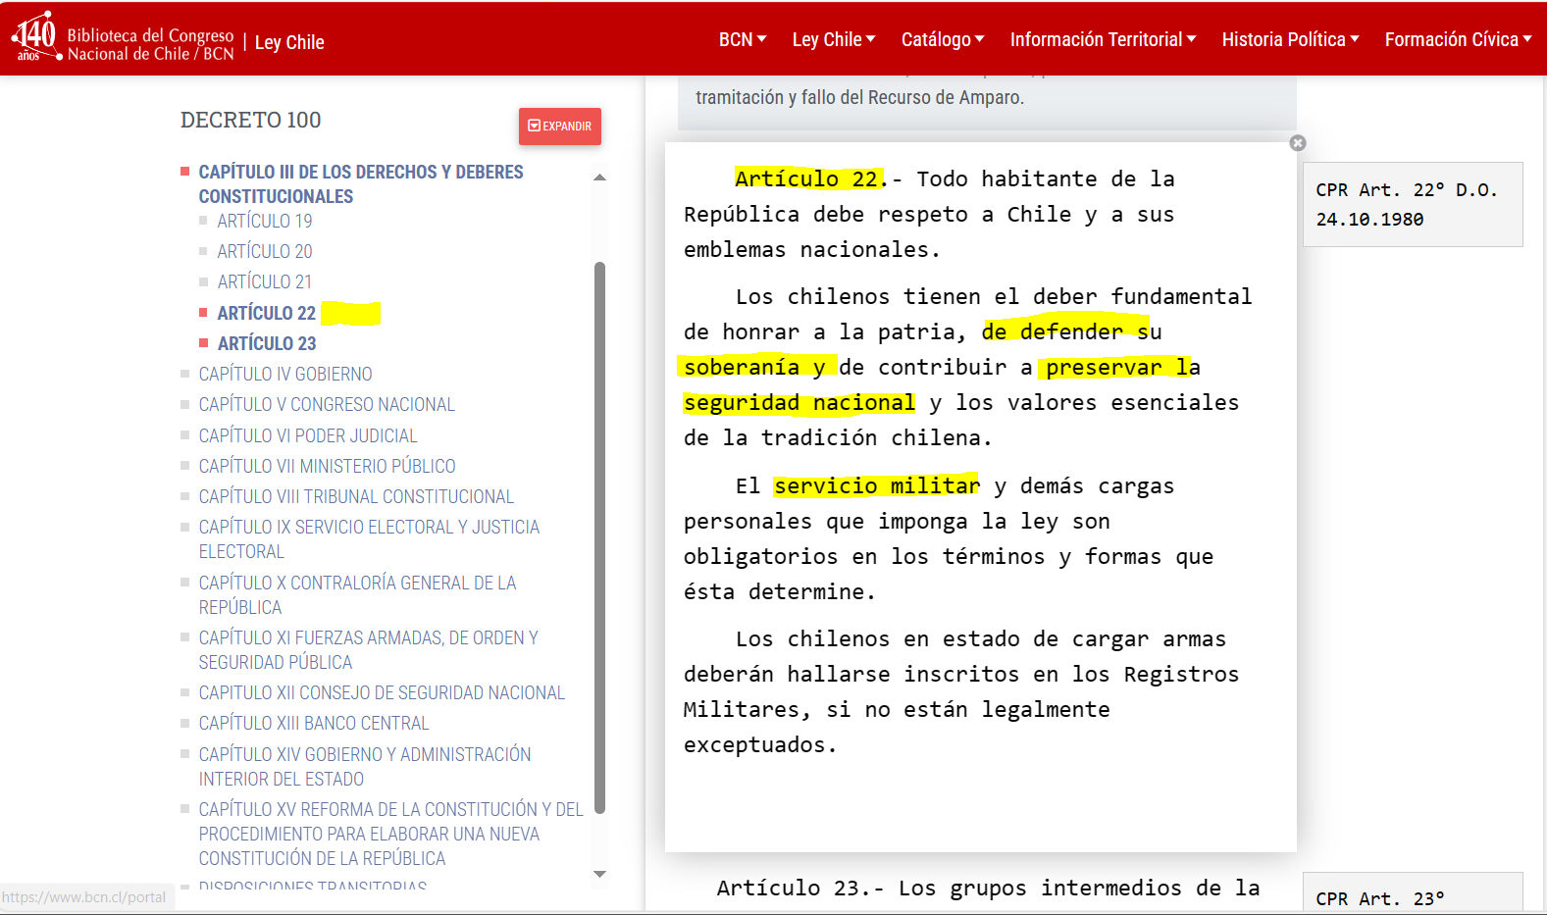Click the CPR Art. 22° D.O. note
1547x915 pixels.
[1413, 204]
